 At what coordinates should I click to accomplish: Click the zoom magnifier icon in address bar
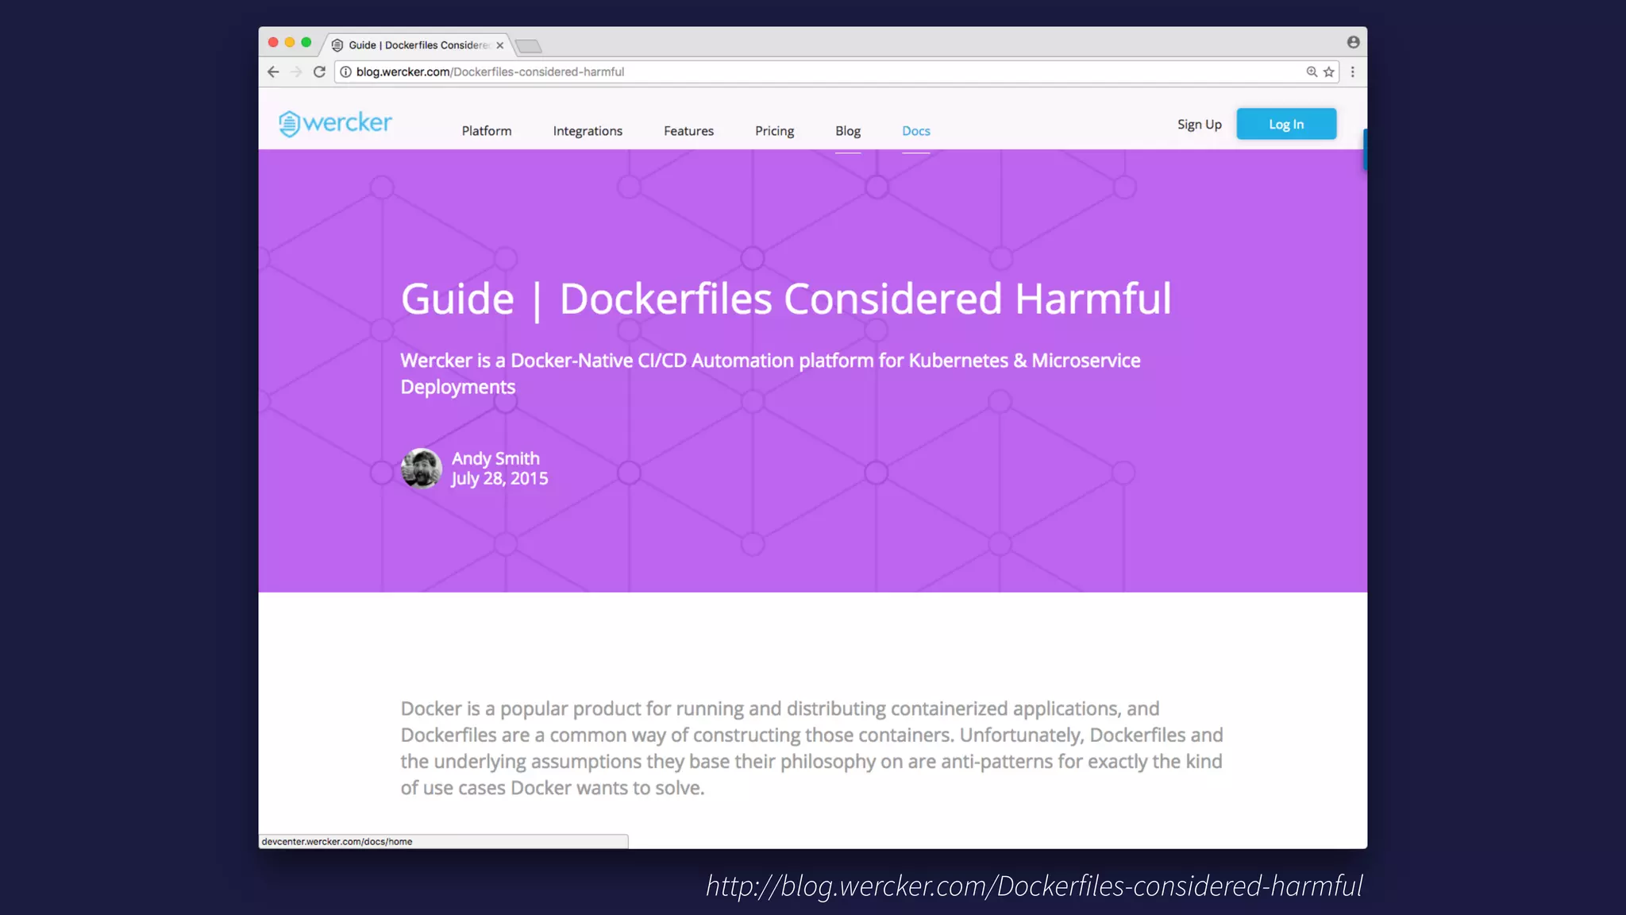pos(1312,71)
